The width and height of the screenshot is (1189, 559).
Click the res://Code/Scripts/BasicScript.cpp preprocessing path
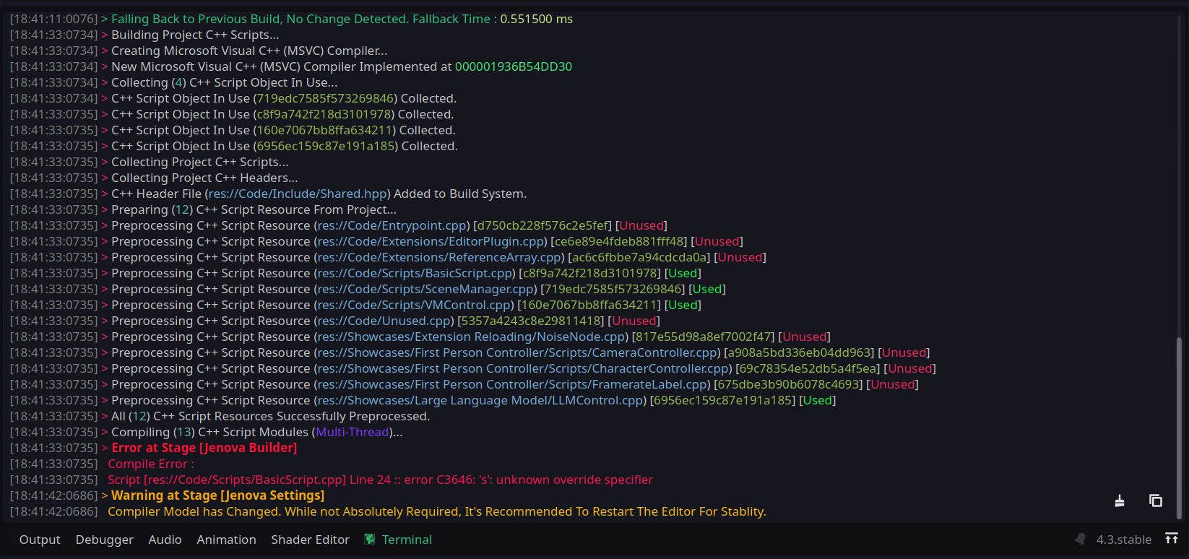click(415, 273)
